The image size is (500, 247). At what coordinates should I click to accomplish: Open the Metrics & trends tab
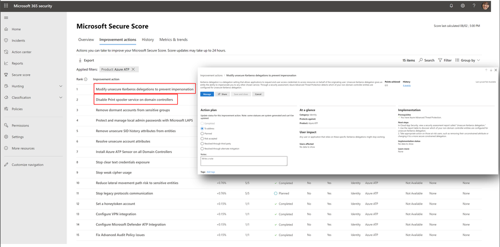pyautogui.click(x=174, y=40)
